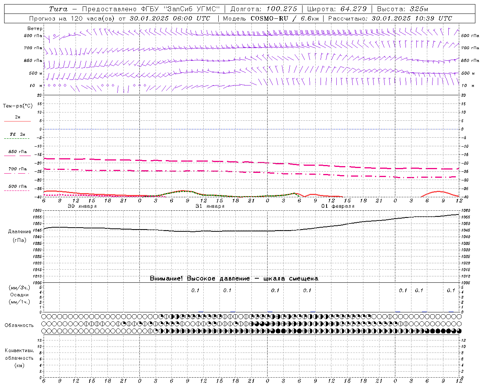Click the "Td 2м" dew point legend entry
Viewport: 481px width, 384px height.
[17, 134]
